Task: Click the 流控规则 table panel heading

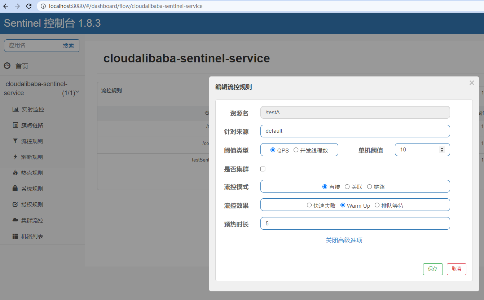Action: (111, 91)
